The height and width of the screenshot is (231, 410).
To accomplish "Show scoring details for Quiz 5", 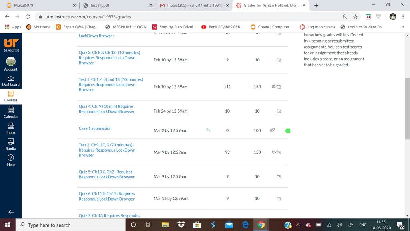I will point(279,176).
